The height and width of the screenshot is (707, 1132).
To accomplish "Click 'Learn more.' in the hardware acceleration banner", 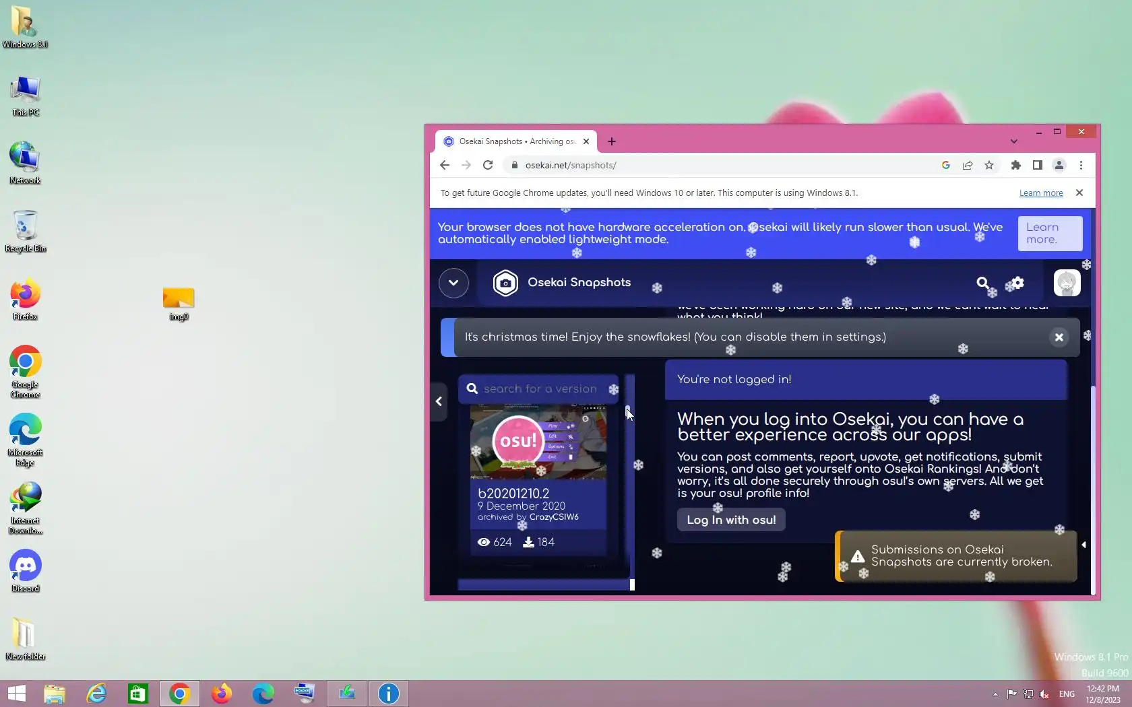I will (x=1050, y=234).
